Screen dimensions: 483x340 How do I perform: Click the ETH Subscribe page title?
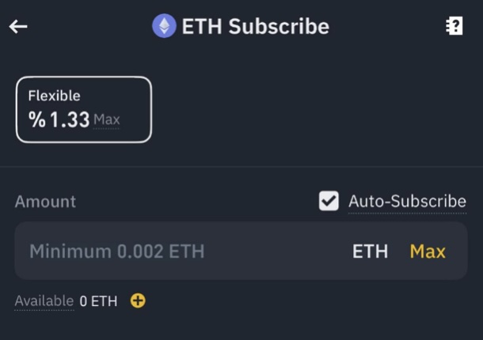pos(255,26)
